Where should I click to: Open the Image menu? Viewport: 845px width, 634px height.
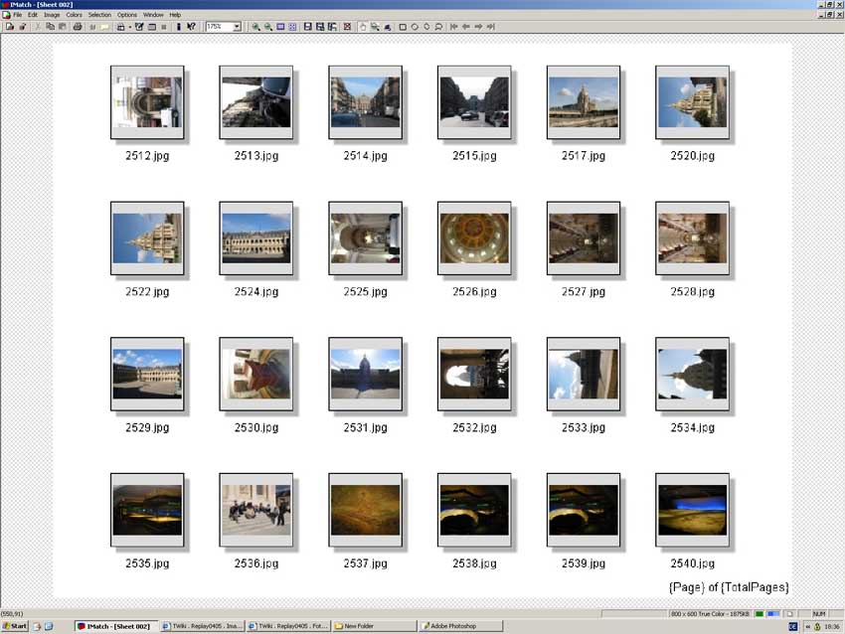pyautogui.click(x=52, y=15)
